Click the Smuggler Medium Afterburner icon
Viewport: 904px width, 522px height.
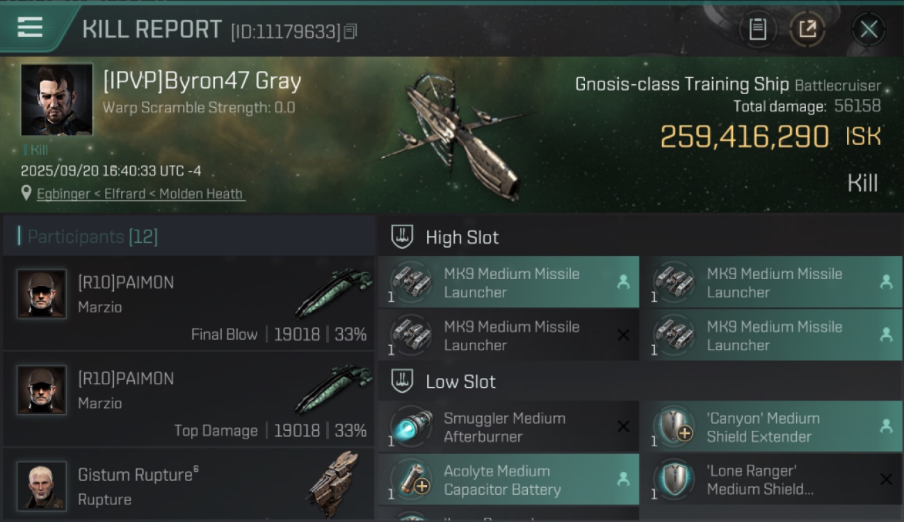click(410, 427)
